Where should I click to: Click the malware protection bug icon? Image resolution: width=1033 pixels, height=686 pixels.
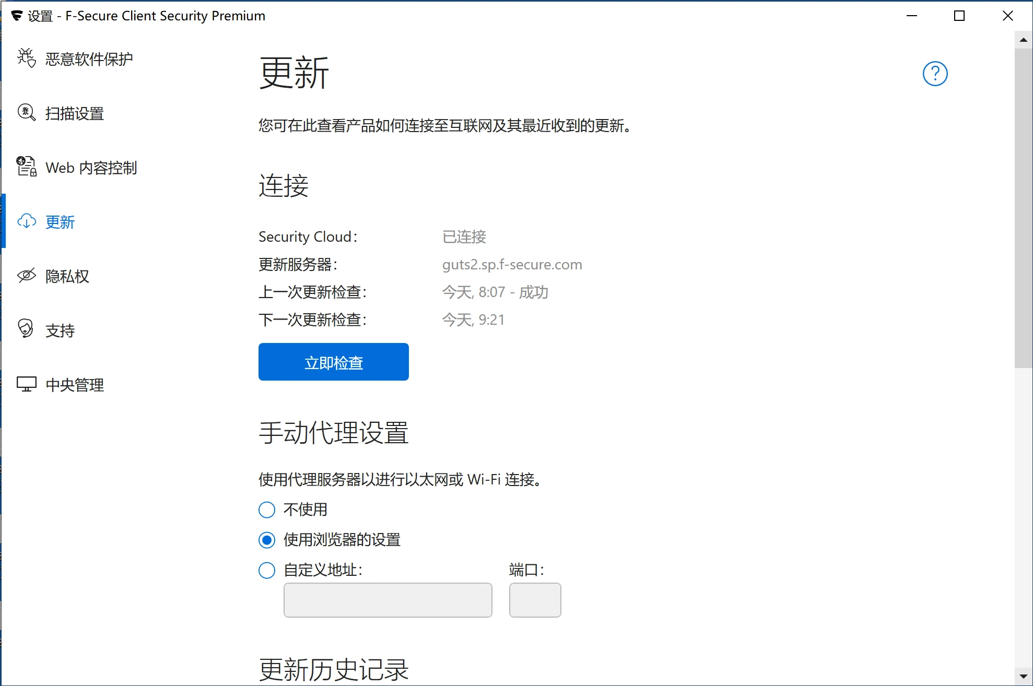27,58
